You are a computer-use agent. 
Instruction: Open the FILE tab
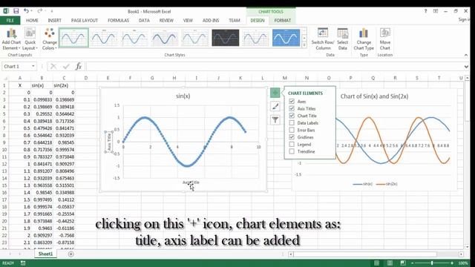pos(10,20)
